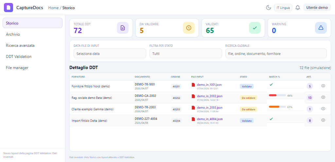Navigate to DDT Validation page
Image resolution: width=335 pixels, height=162 pixels.
32,56
